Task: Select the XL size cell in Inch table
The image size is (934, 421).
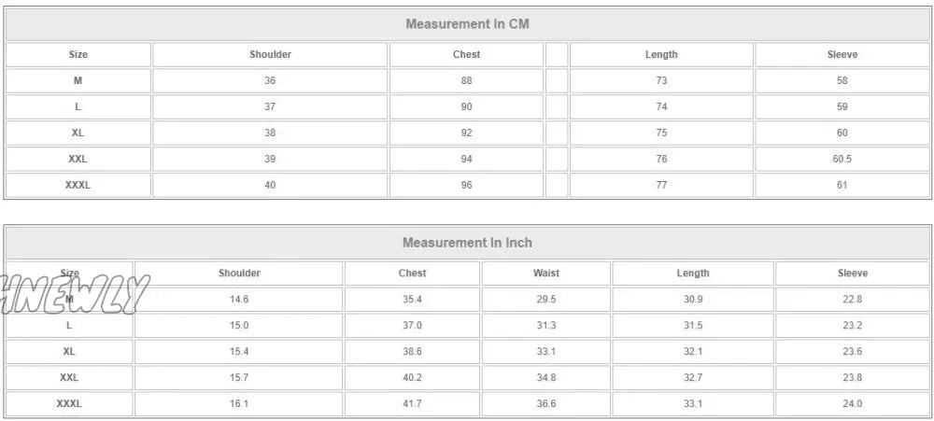Action: click(x=69, y=352)
